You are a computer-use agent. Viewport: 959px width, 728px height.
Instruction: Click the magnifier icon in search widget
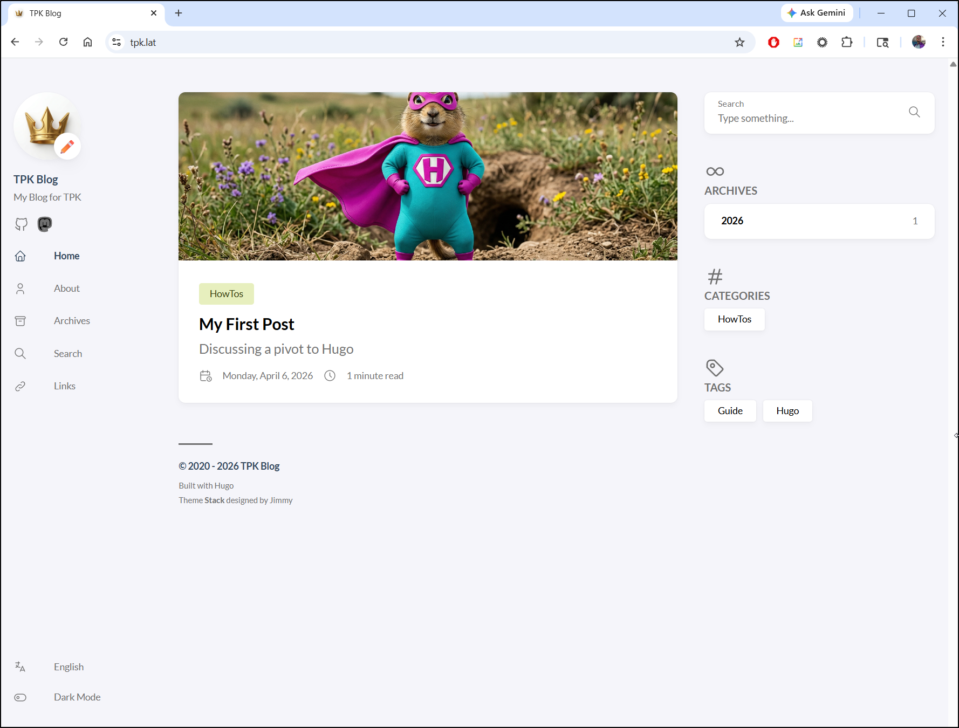(x=914, y=112)
